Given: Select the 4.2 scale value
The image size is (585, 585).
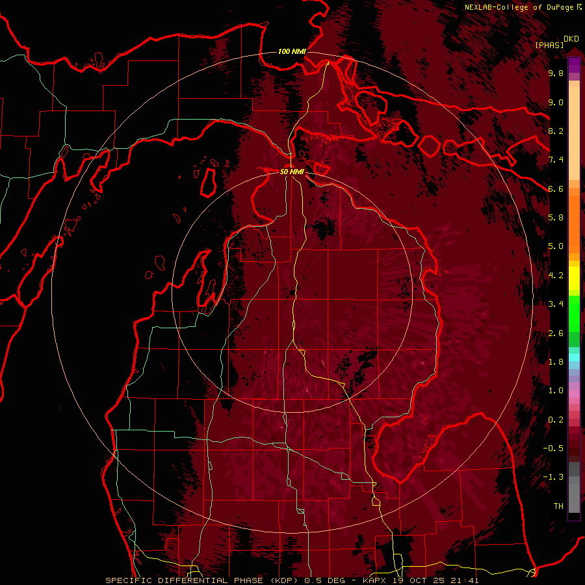Looking at the screenshot, I should [556, 275].
